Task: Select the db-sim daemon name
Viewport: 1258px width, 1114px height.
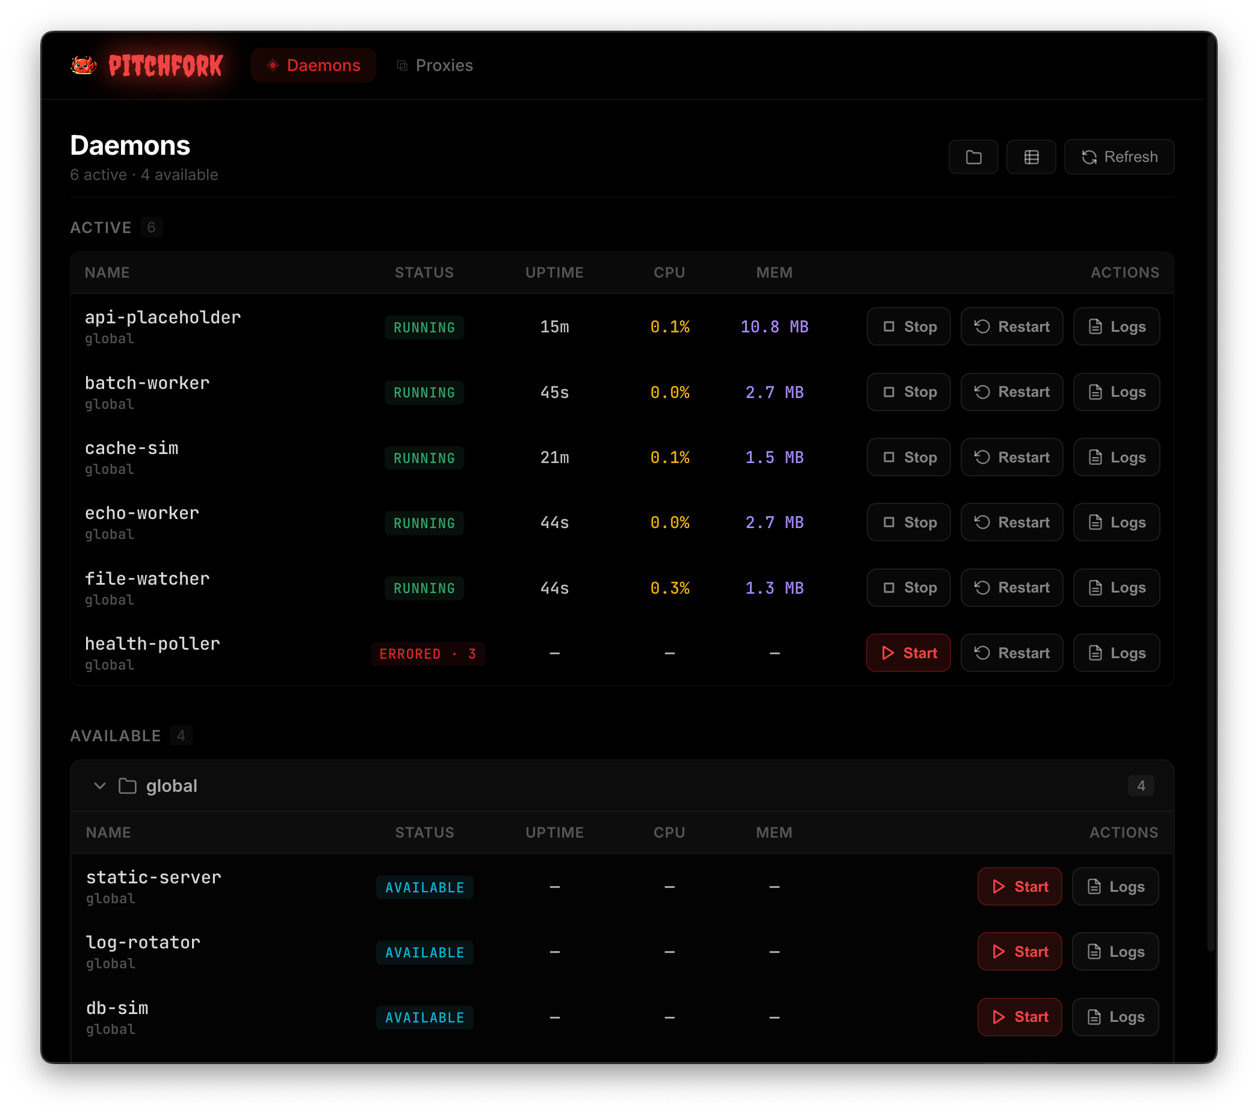Action: (x=117, y=1007)
